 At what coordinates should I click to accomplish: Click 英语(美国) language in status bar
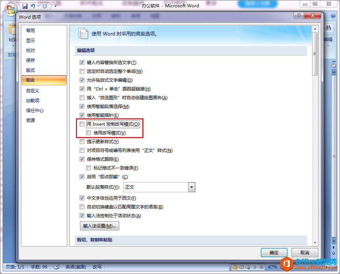coord(76,267)
